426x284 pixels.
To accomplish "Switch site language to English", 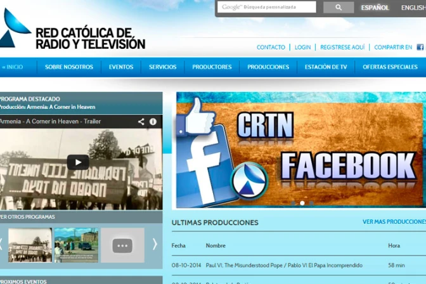I will pyautogui.click(x=413, y=8).
